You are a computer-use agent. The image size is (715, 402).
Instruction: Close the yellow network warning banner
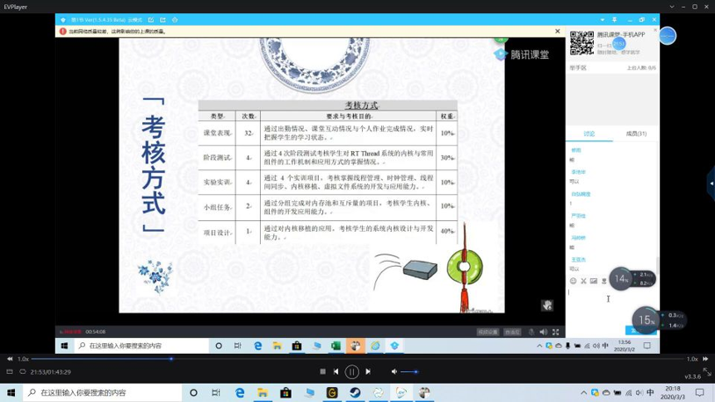557,32
